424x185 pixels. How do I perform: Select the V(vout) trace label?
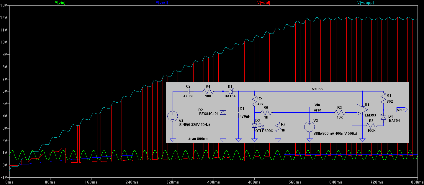click(x=264, y=2)
